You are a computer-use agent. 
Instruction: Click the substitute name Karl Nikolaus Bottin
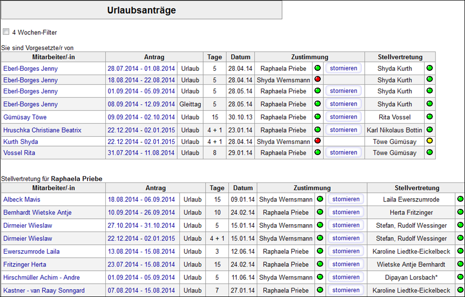coord(395,130)
